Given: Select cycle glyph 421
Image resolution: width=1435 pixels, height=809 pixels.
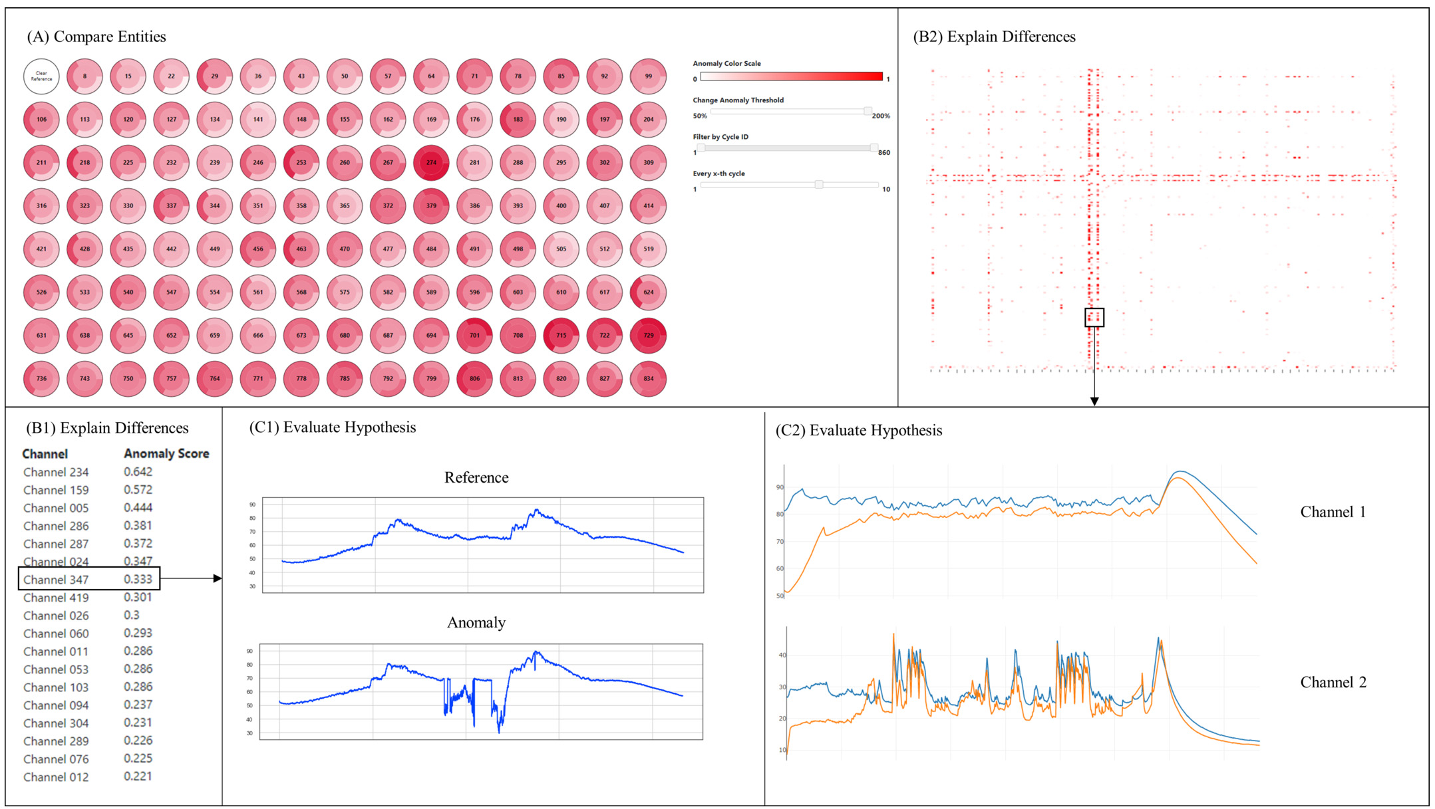Looking at the screenshot, I should [x=41, y=249].
